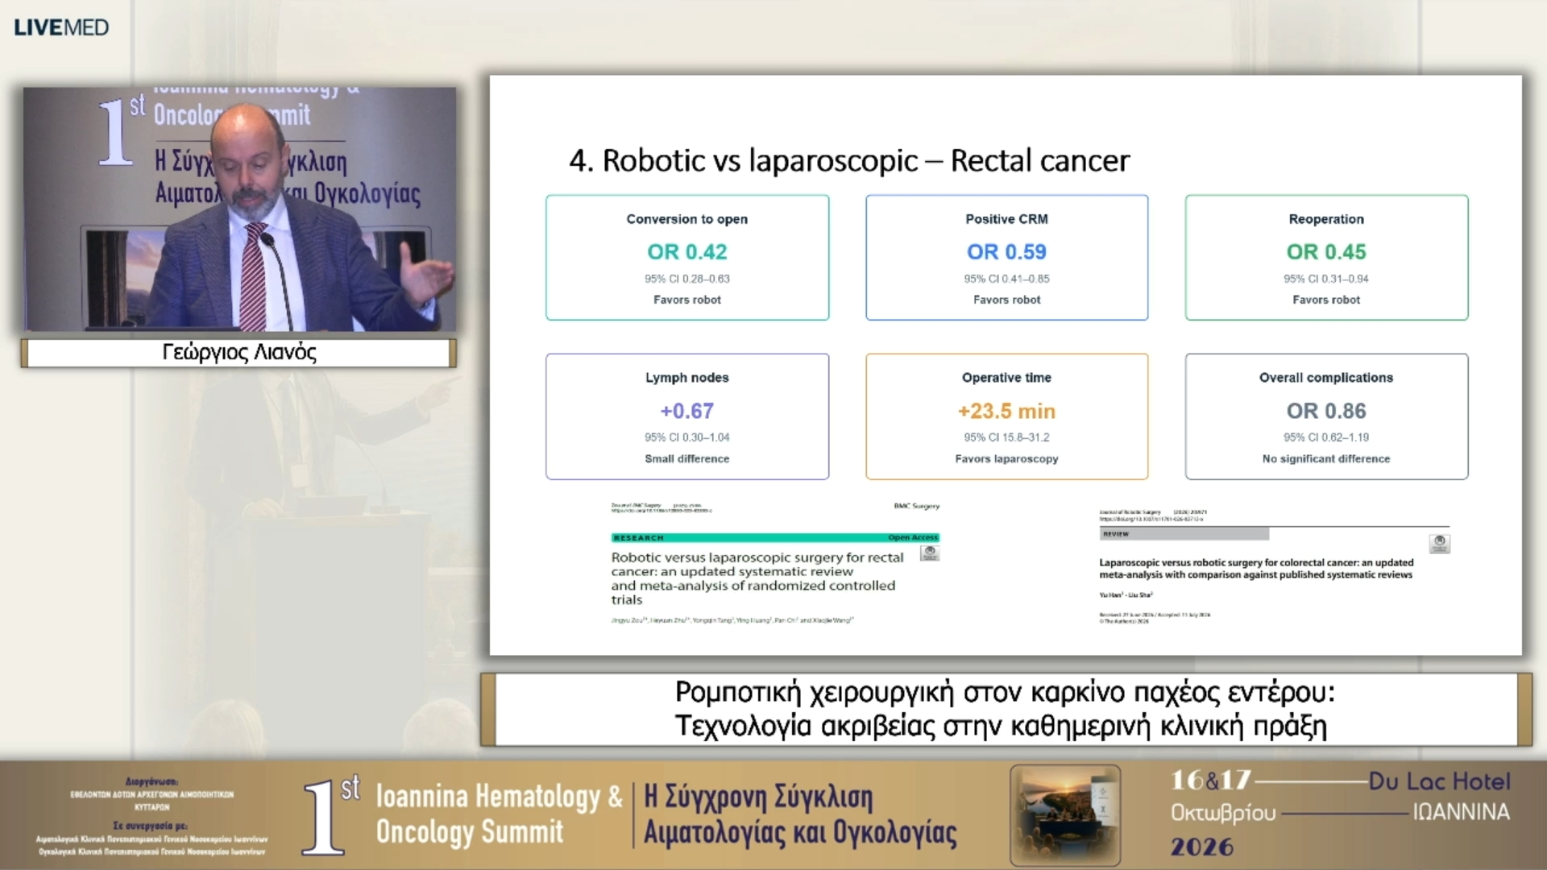Click the speaker video thumbnail

(239, 209)
